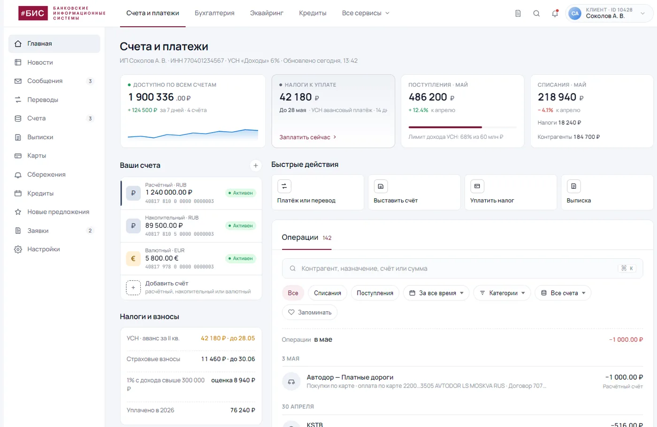
Task: Click the Операции 142 tab heading
Action: click(306, 238)
